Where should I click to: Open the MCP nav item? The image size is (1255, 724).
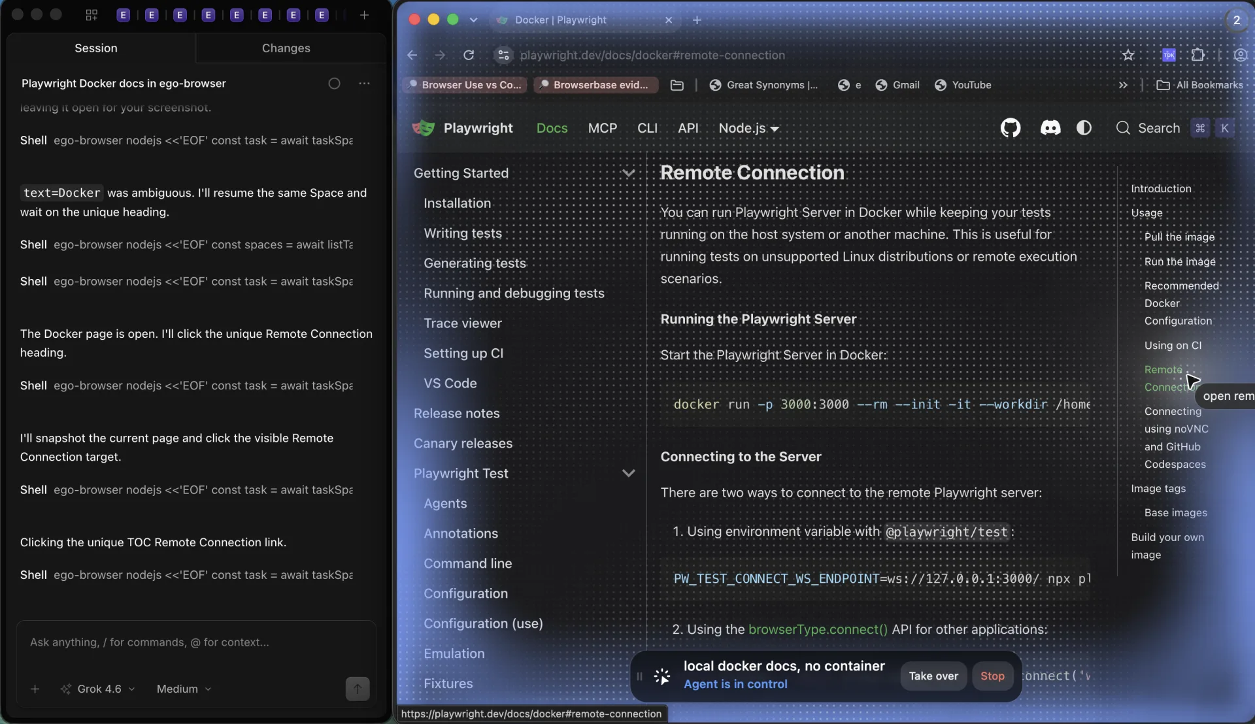coord(602,128)
